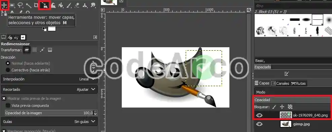Switch to the Images tab icon
Screen dimensions: 332x132
[23, 38]
